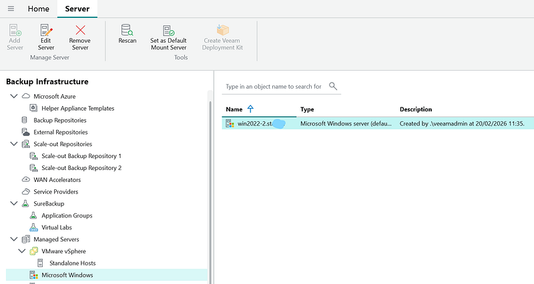The height and width of the screenshot is (284, 534).
Task: Collapse the Scale-out Repositories node
Action: [x=15, y=144]
